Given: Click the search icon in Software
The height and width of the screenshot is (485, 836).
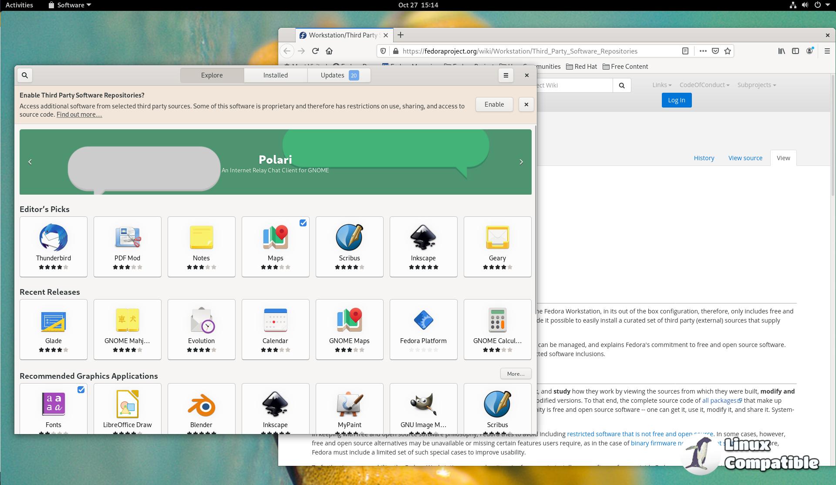Looking at the screenshot, I should tap(25, 75).
